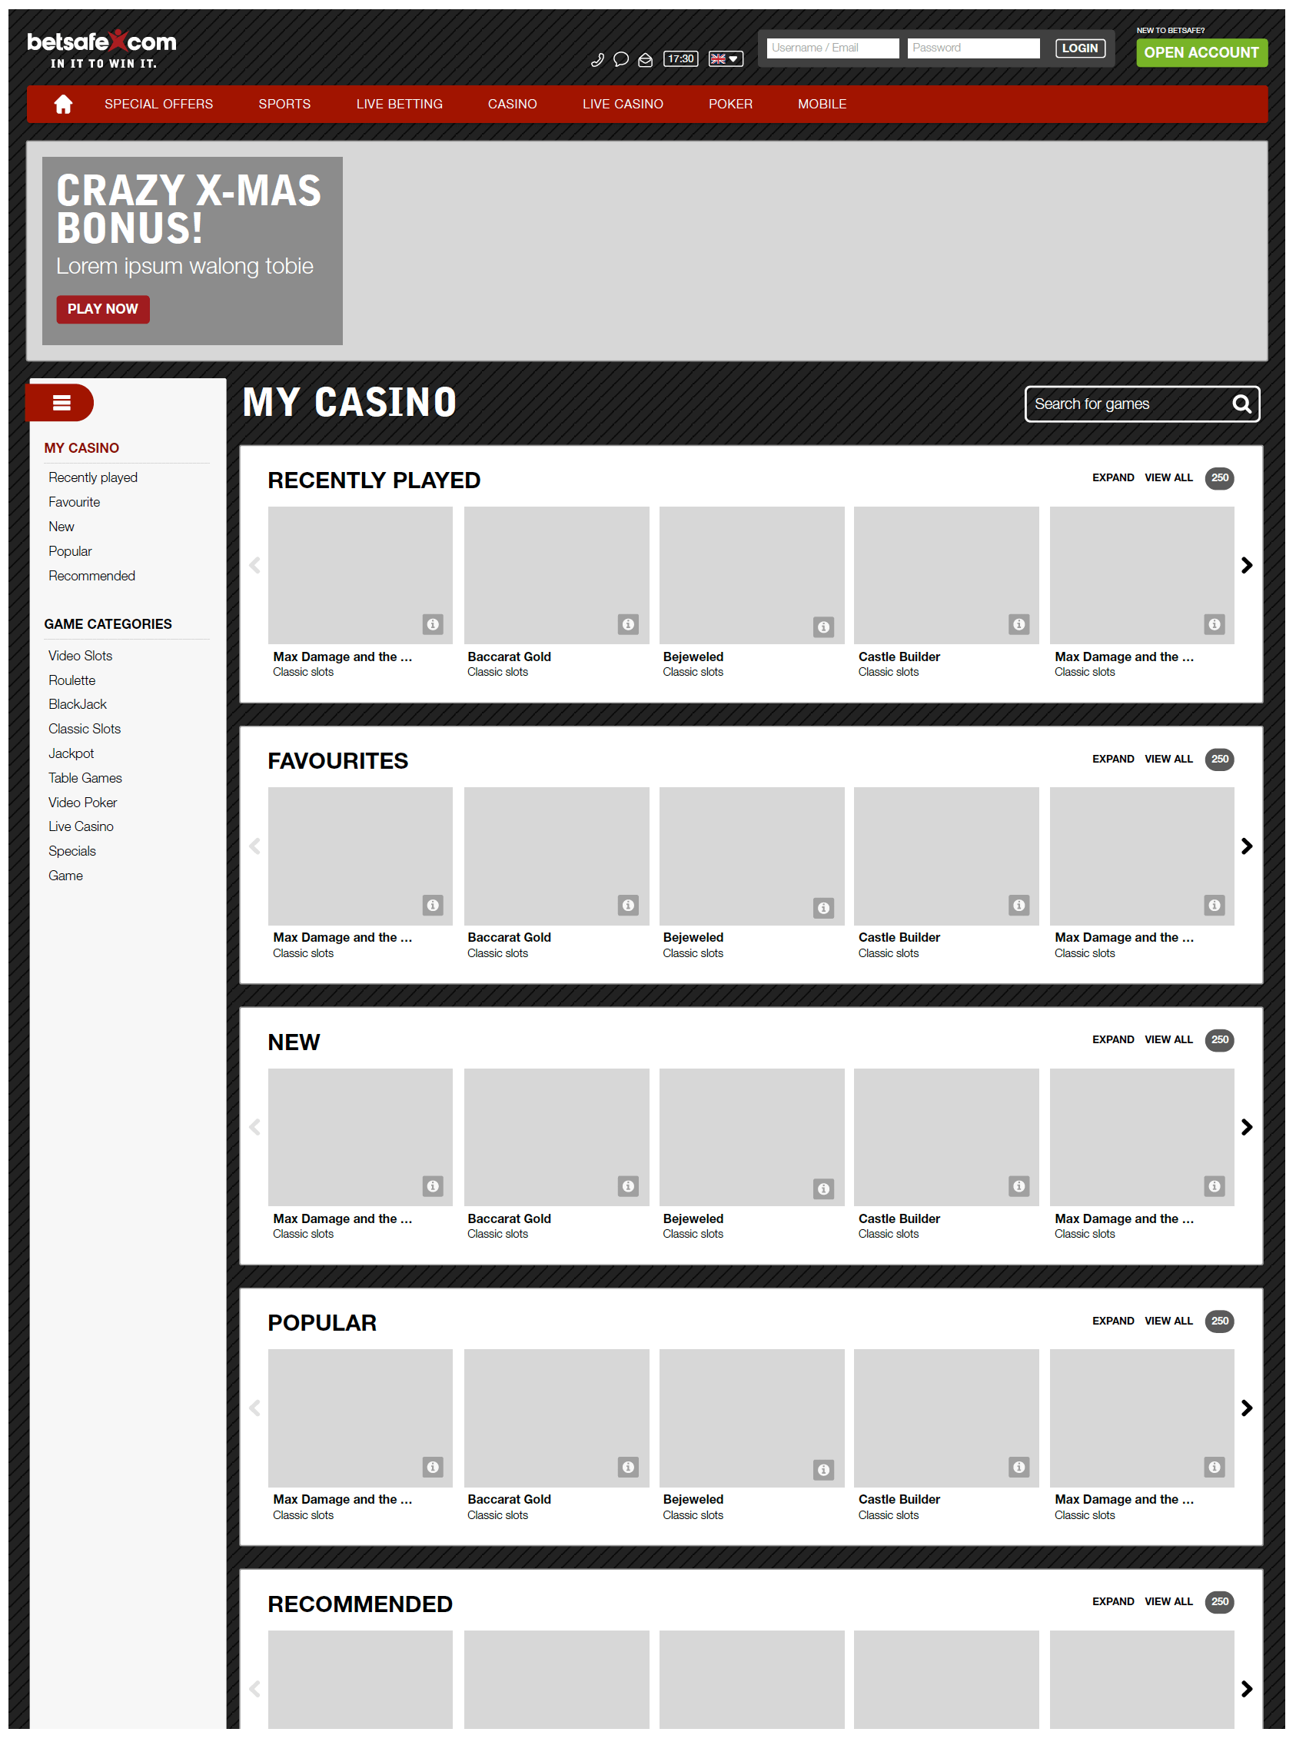
Task: Click the betsafe.com logo
Action: pyautogui.click(x=102, y=48)
